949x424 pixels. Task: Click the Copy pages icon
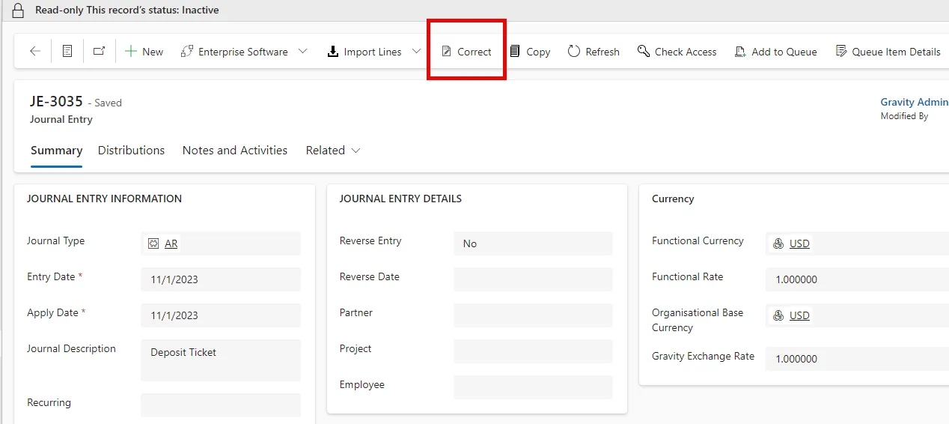[515, 52]
